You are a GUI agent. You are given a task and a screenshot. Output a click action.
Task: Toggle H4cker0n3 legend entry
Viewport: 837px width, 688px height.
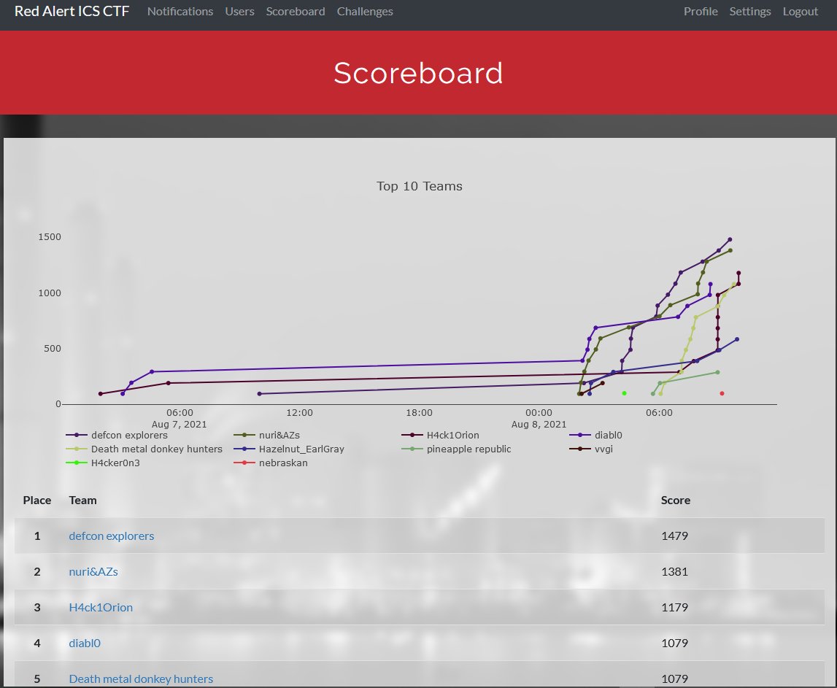(103, 463)
